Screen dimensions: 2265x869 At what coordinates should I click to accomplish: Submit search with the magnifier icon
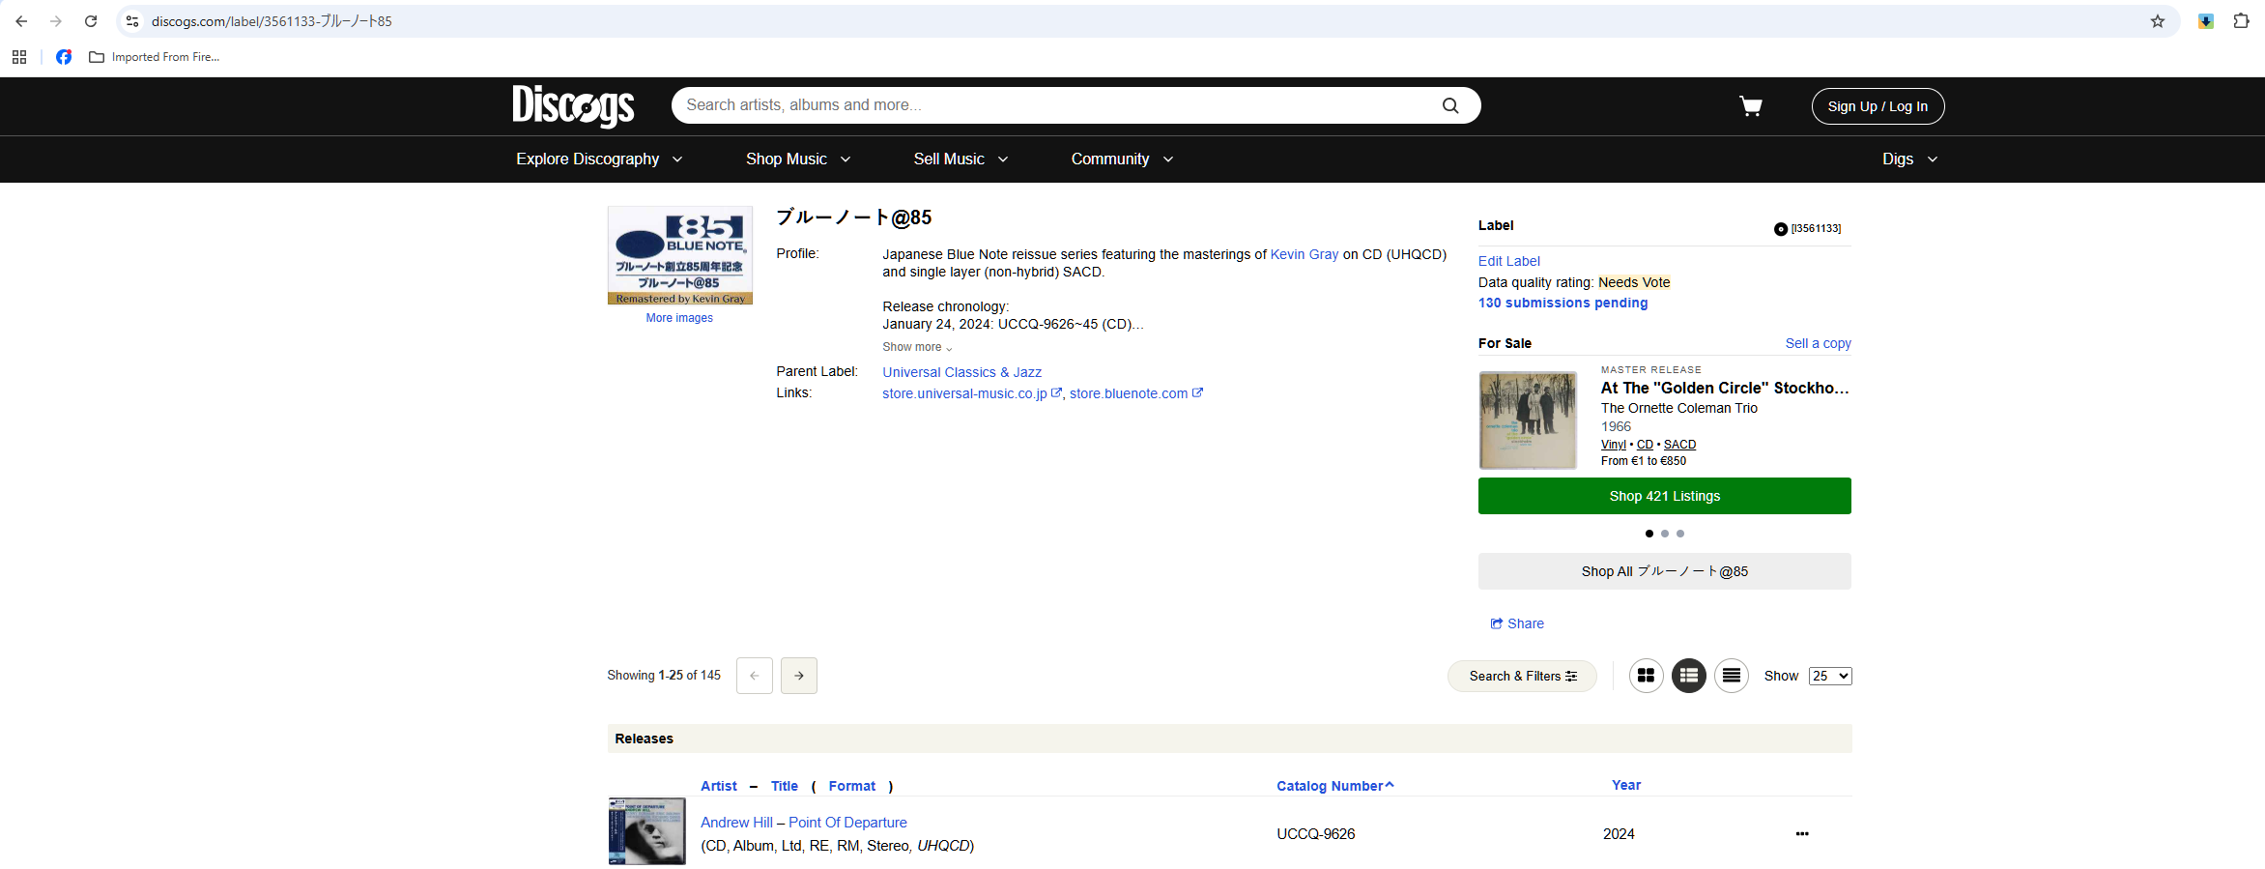1450,105
